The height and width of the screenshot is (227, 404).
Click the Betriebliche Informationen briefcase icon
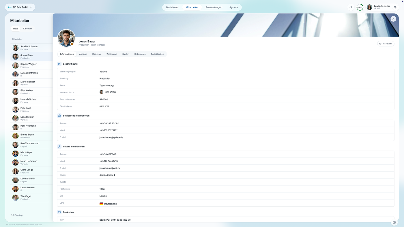pos(59,116)
